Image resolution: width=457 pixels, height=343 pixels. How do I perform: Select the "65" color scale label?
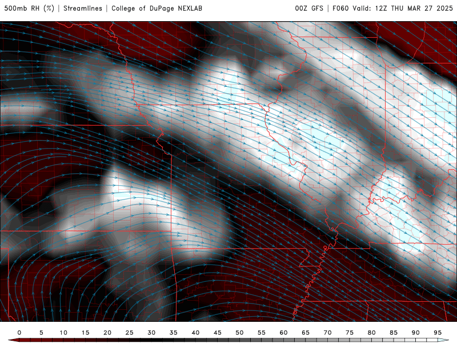point(306,333)
